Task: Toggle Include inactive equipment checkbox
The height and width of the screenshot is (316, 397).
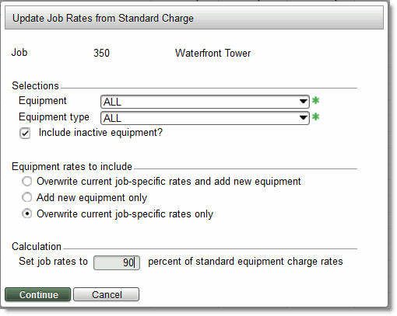Action: (25, 134)
